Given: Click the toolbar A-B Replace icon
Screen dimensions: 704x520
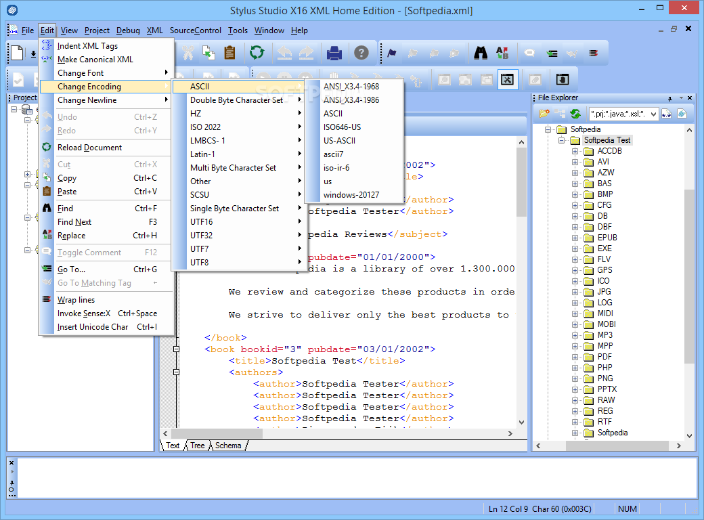Looking at the screenshot, I should [x=502, y=53].
